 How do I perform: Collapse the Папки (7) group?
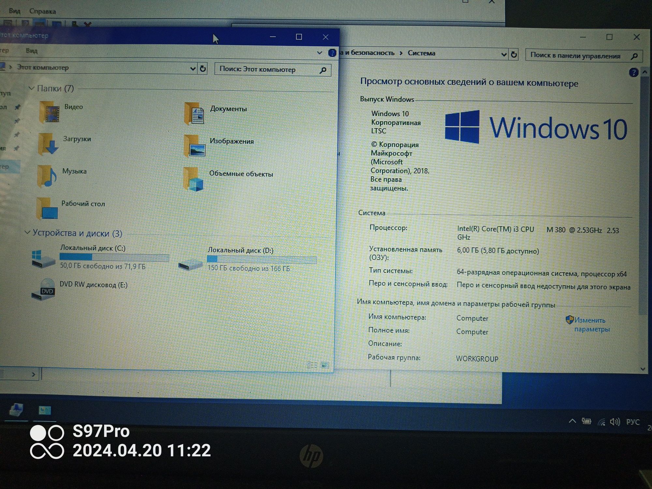click(31, 88)
